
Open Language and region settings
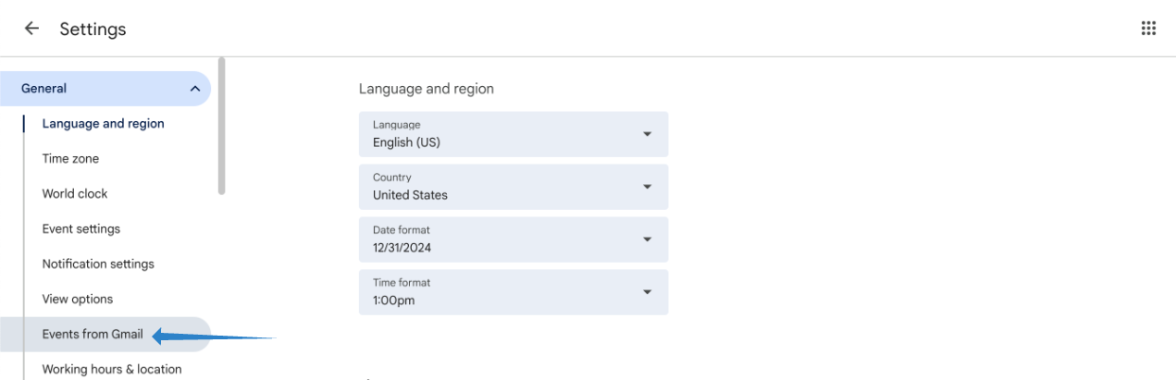103,124
